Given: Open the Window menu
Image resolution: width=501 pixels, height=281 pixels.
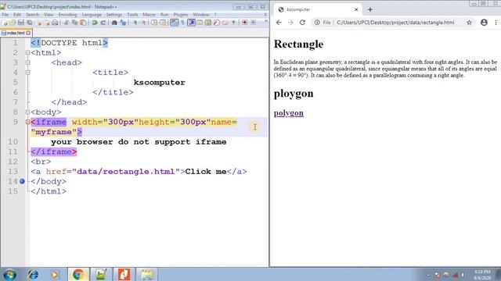Looking at the screenshot, I should click(x=201, y=15).
